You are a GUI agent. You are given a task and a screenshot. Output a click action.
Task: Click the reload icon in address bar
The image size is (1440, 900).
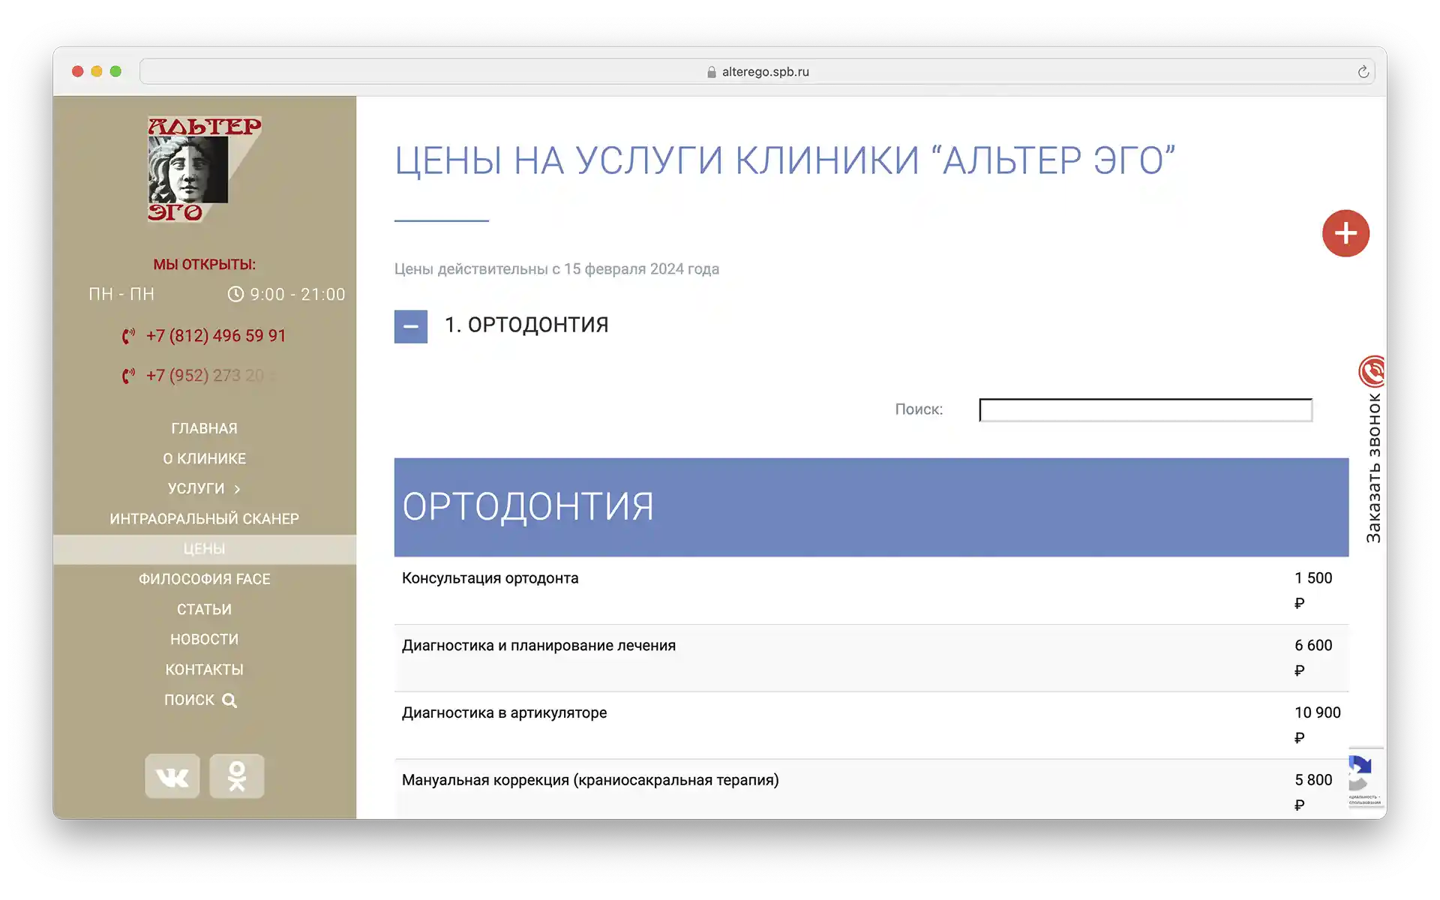pyautogui.click(x=1363, y=72)
